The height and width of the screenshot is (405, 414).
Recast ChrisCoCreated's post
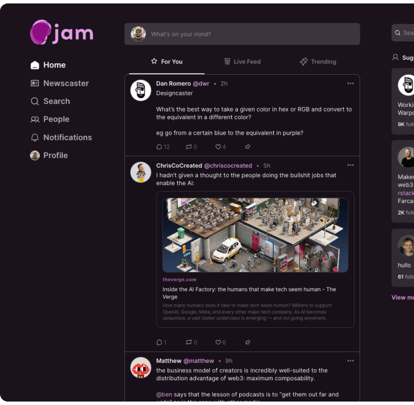191,342
